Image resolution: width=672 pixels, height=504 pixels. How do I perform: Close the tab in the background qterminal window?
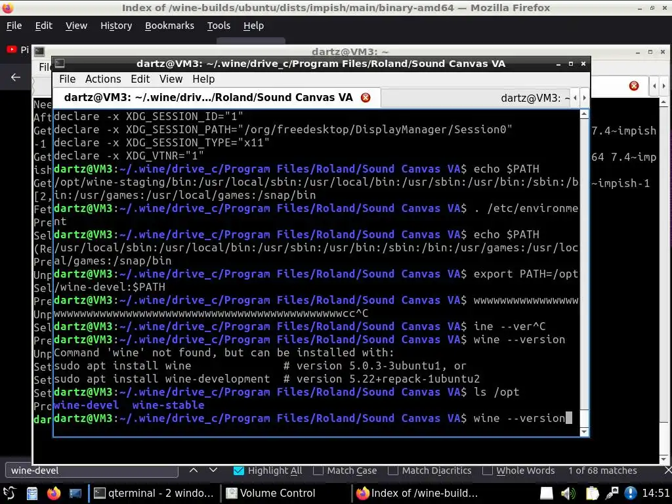(634, 86)
